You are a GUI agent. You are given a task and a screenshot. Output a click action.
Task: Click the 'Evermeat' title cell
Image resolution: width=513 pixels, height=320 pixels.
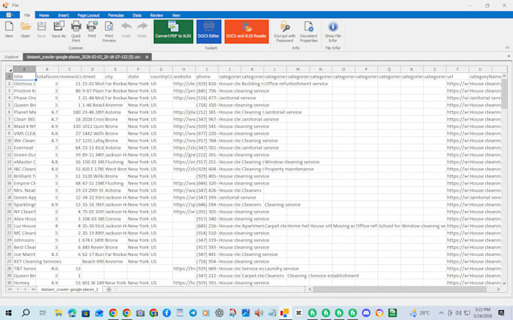tap(24, 148)
